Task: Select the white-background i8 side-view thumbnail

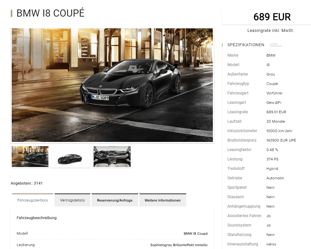Action: 71,157
